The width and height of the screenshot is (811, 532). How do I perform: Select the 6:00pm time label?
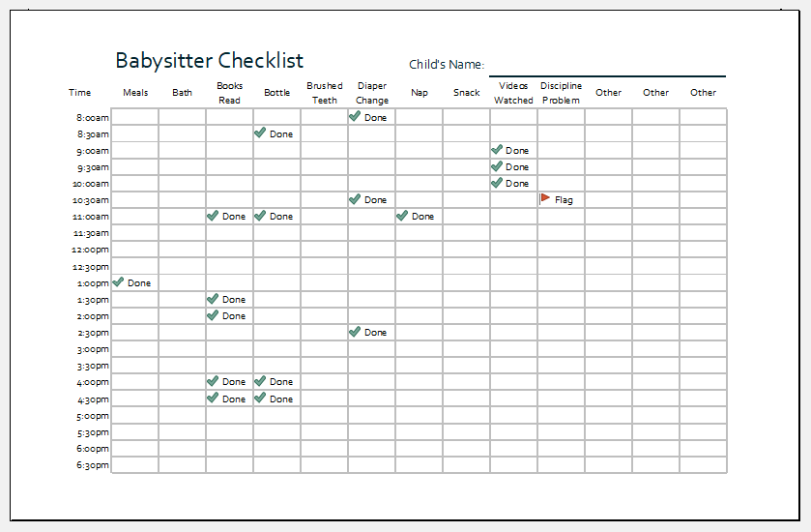point(93,449)
